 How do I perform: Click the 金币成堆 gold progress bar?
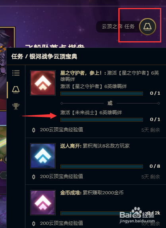[x=102, y=213]
